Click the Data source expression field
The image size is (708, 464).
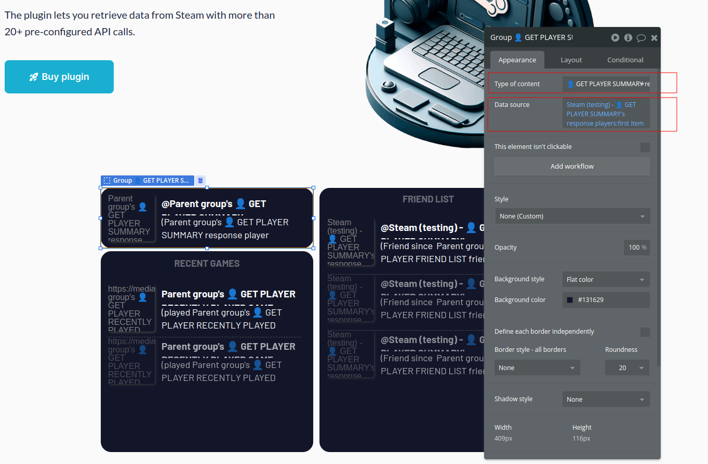[x=606, y=114]
